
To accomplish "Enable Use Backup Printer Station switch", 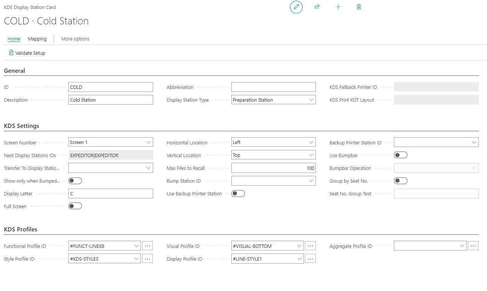I will click(238, 193).
